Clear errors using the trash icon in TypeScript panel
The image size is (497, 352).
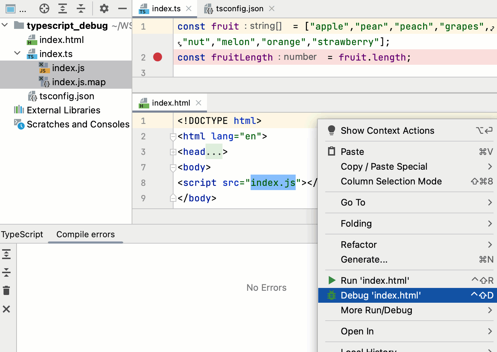tap(6, 290)
